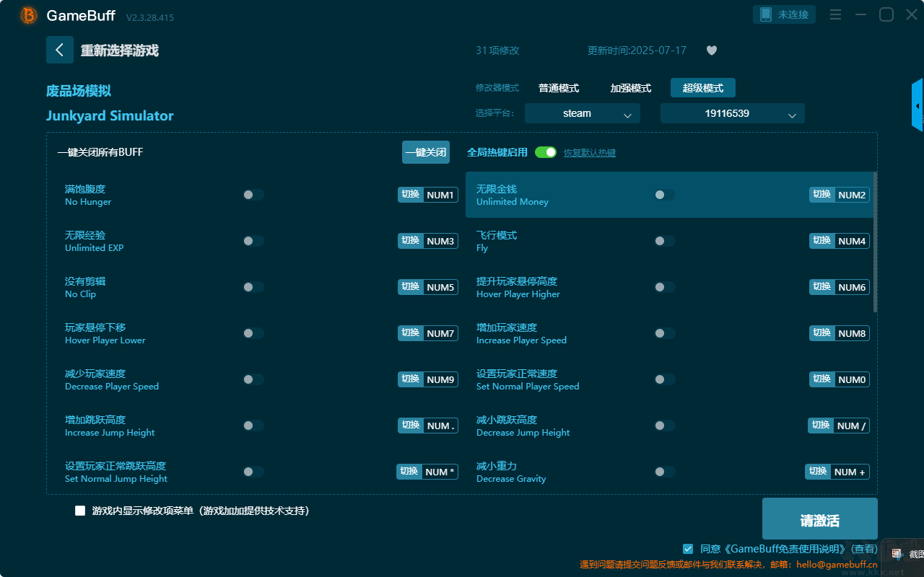Click the NUM8 hotkey field

click(x=852, y=333)
